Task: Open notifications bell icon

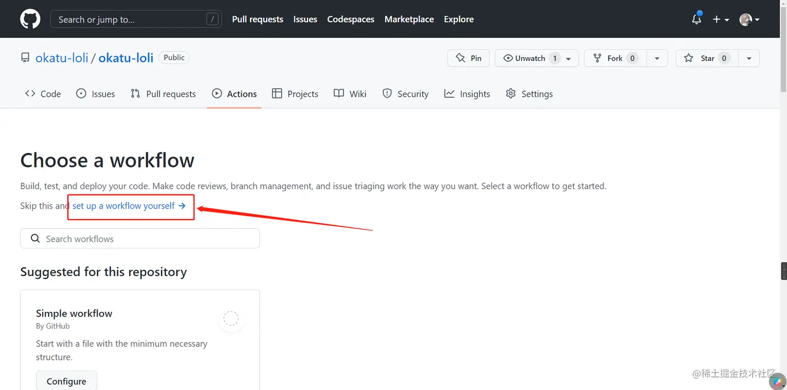Action: click(x=696, y=19)
